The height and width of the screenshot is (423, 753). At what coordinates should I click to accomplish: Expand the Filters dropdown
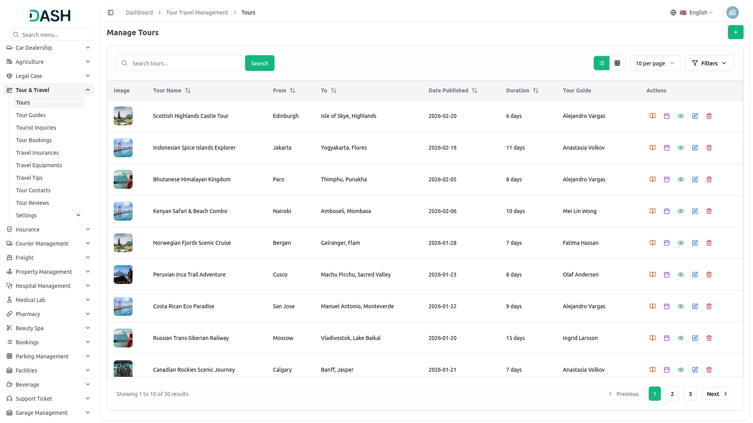tap(709, 63)
